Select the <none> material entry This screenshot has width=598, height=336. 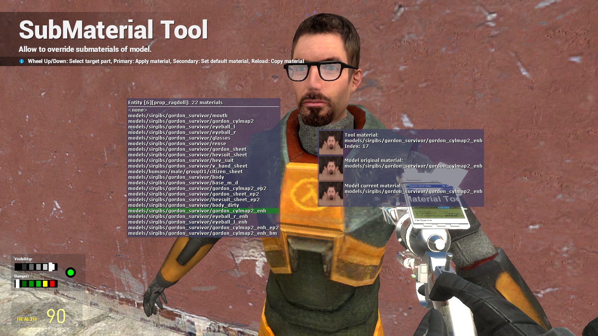[x=203, y=110]
